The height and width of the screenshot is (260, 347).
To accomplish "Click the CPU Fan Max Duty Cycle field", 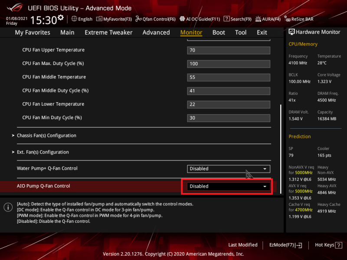I will pyautogui.click(x=229, y=63).
